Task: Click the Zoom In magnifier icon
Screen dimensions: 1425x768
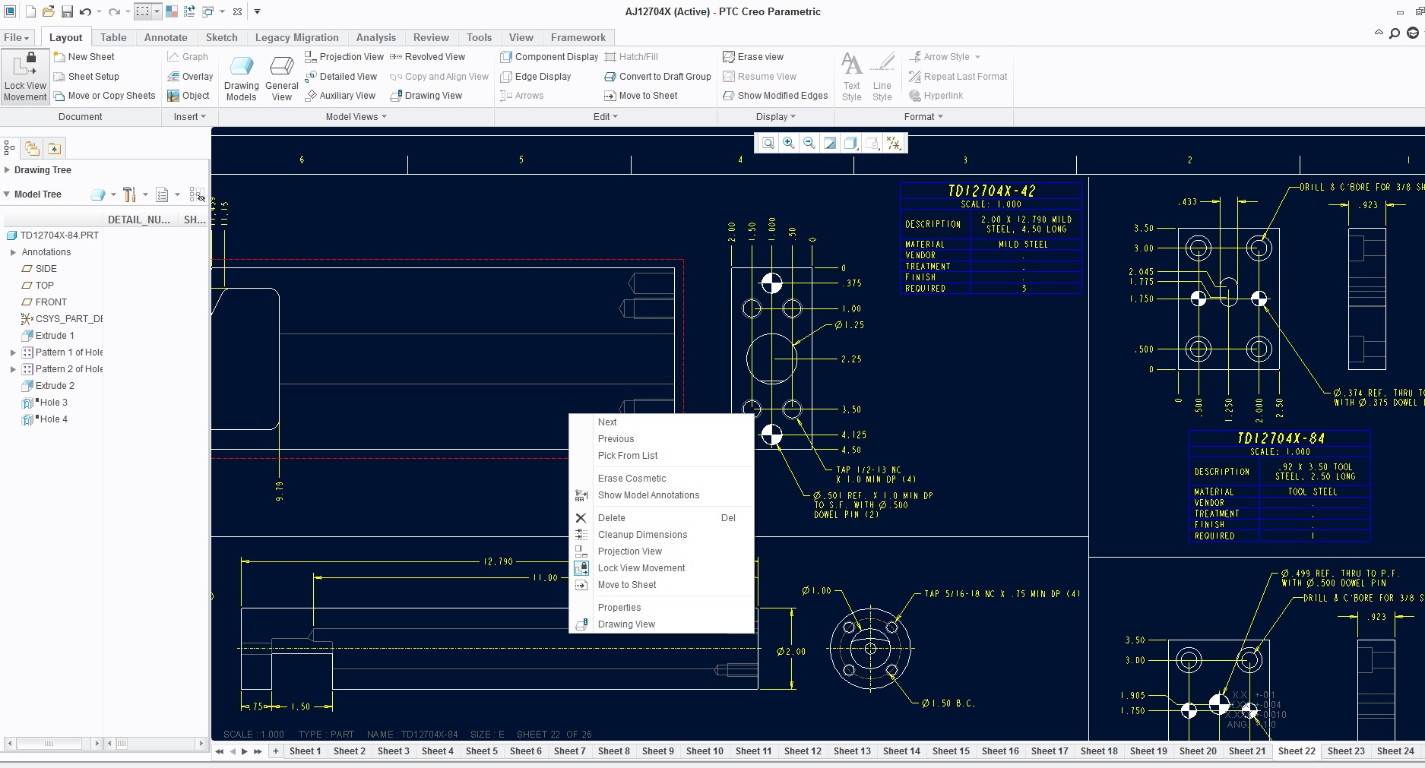Action: (789, 143)
